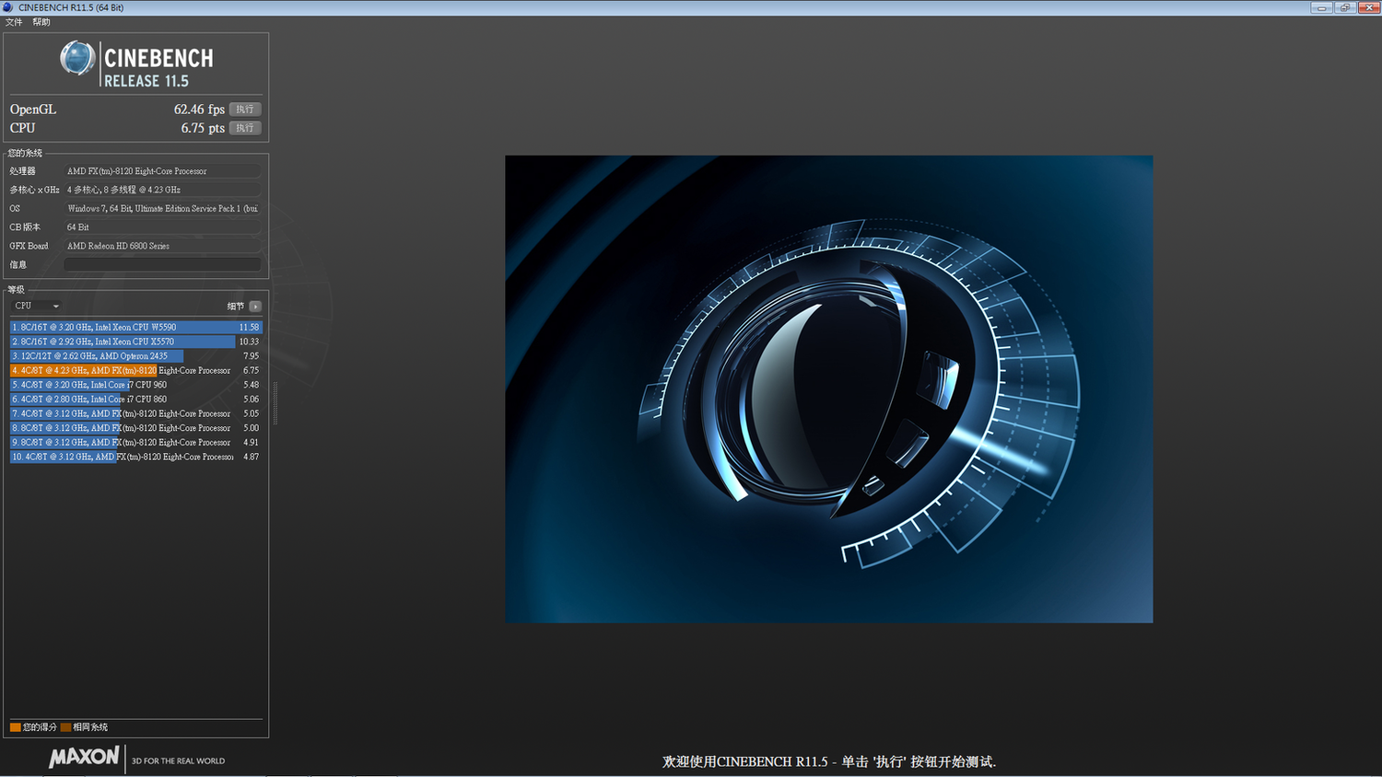The height and width of the screenshot is (777, 1382).
Task: Click the orange 您的得分 legend swatch
Action: pyautogui.click(x=16, y=727)
